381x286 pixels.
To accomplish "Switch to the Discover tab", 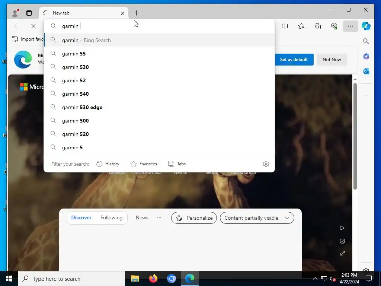I will pos(81,217).
